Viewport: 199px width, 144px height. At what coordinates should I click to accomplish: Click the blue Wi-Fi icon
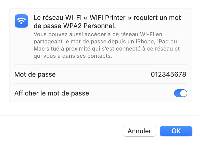pyautogui.click(x=21, y=21)
